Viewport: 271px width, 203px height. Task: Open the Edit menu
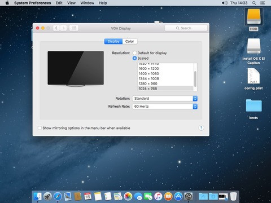(59, 3)
